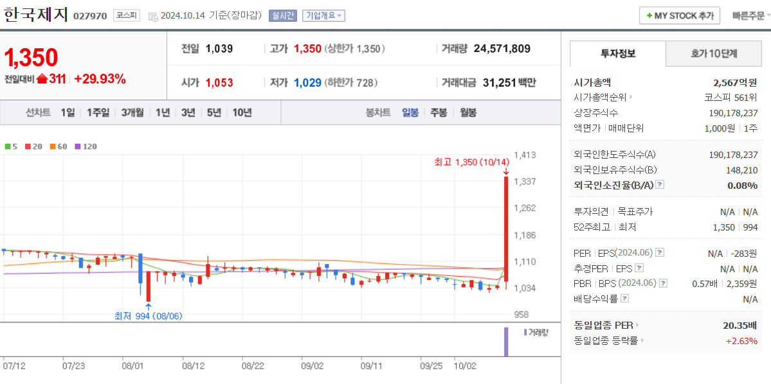
Task: Show the 일봉 candlestick chart
Action: tap(410, 112)
